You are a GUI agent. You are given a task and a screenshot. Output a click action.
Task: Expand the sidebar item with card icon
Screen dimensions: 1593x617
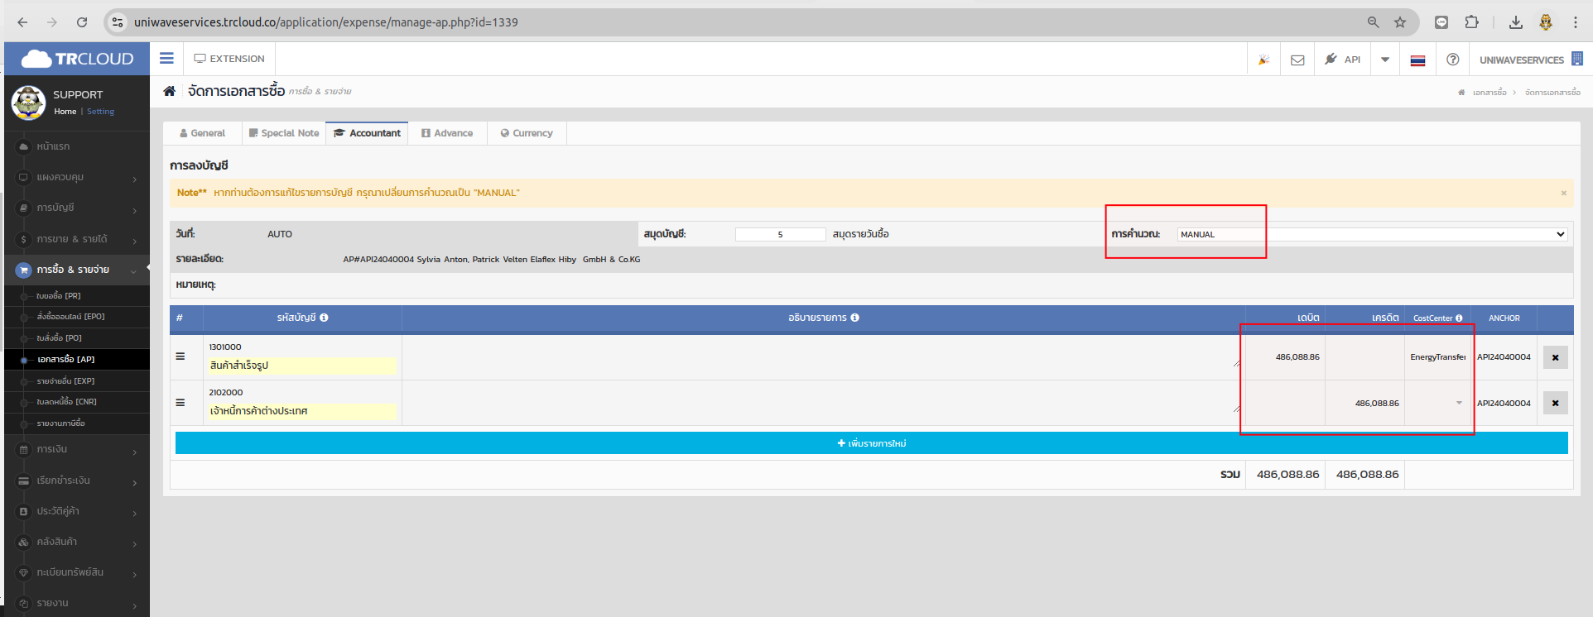click(77, 481)
